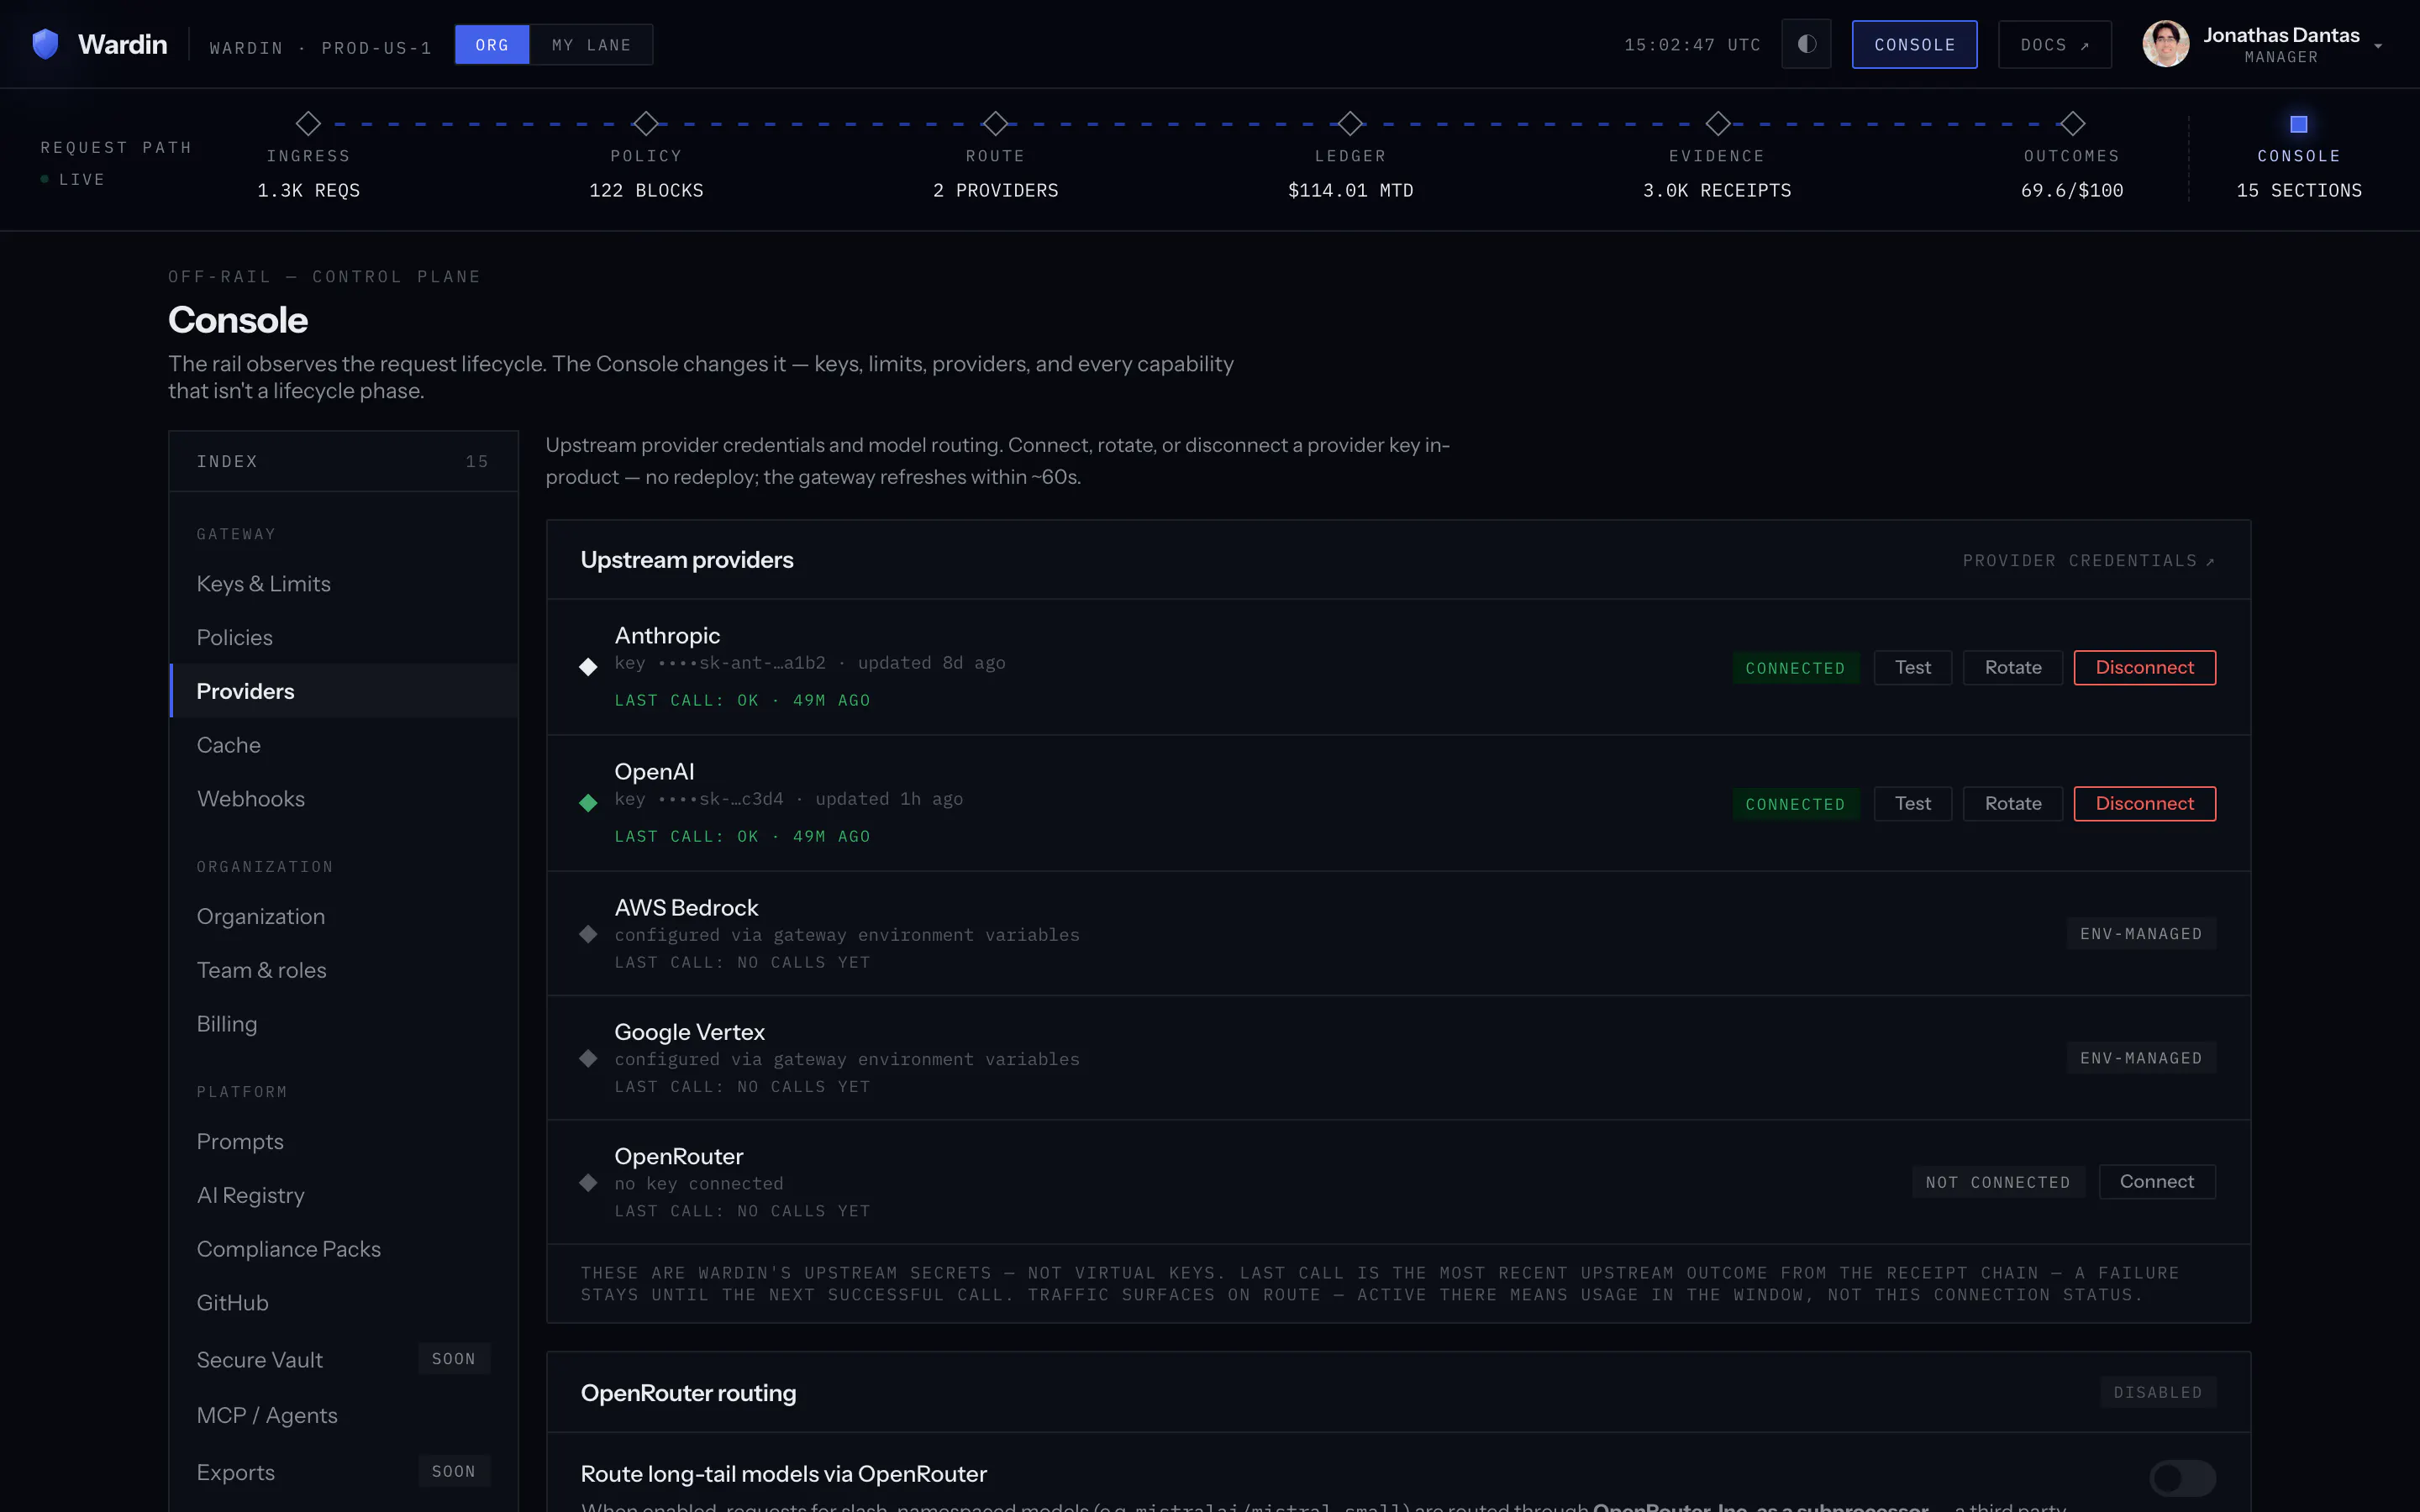
Task: Click the Ingress diamond marker
Action: click(x=308, y=124)
